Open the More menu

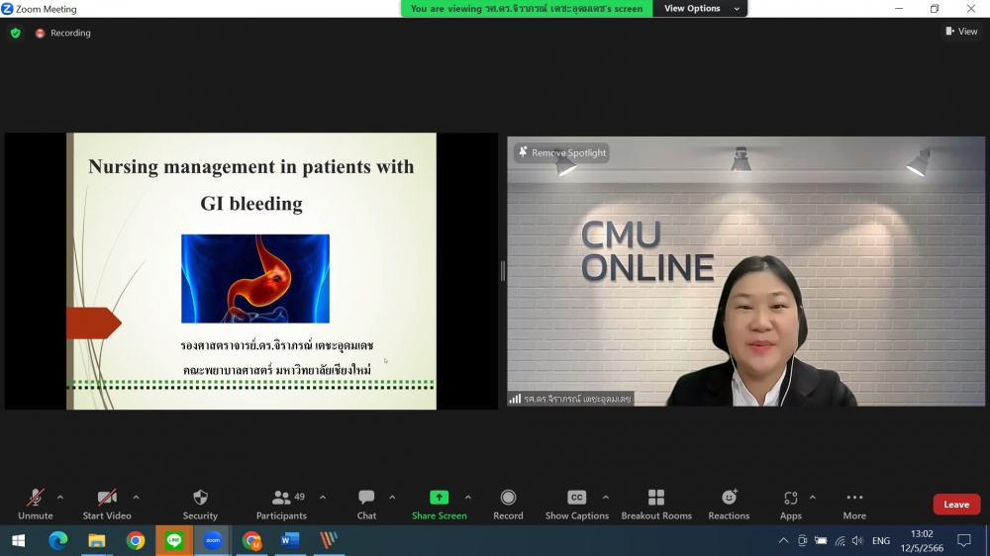pos(854,504)
